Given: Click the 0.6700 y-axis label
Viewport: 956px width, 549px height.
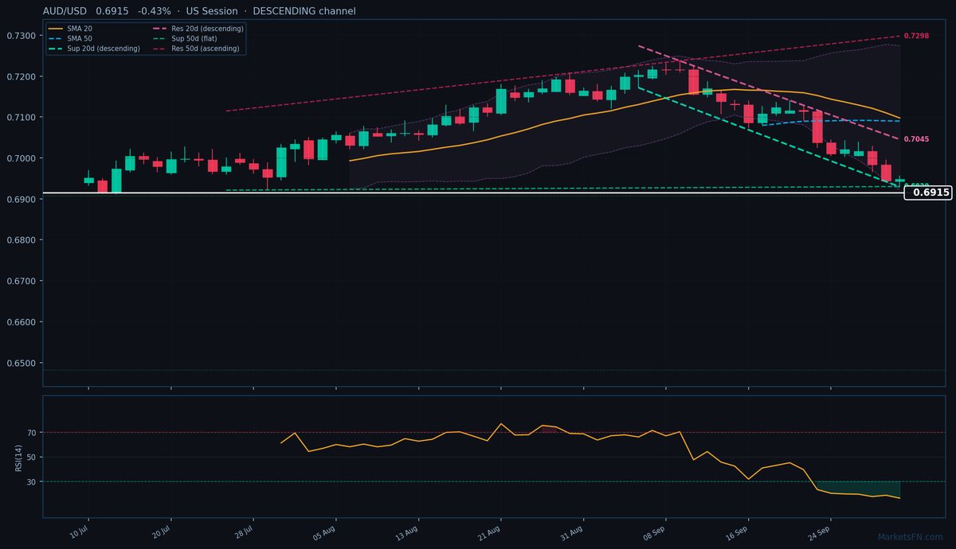Looking at the screenshot, I should click(22, 282).
